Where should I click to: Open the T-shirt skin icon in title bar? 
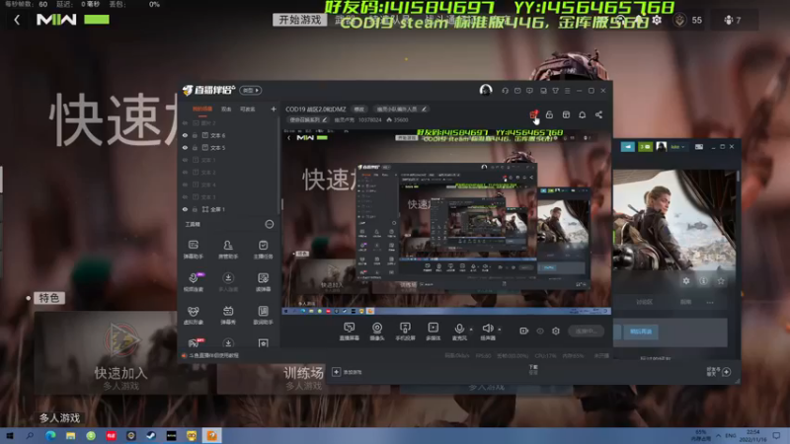tap(555, 91)
